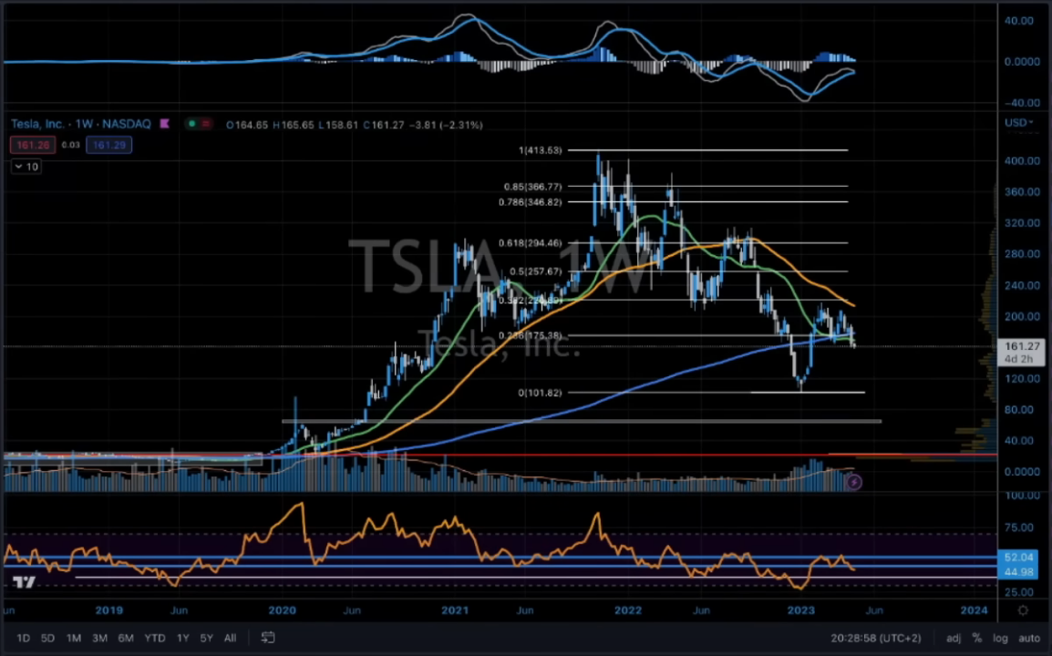
Task: Select the 1D time range
Action: pyautogui.click(x=24, y=638)
